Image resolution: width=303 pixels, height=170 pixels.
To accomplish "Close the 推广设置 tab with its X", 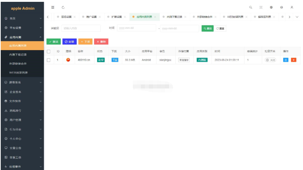I will 100,17.
